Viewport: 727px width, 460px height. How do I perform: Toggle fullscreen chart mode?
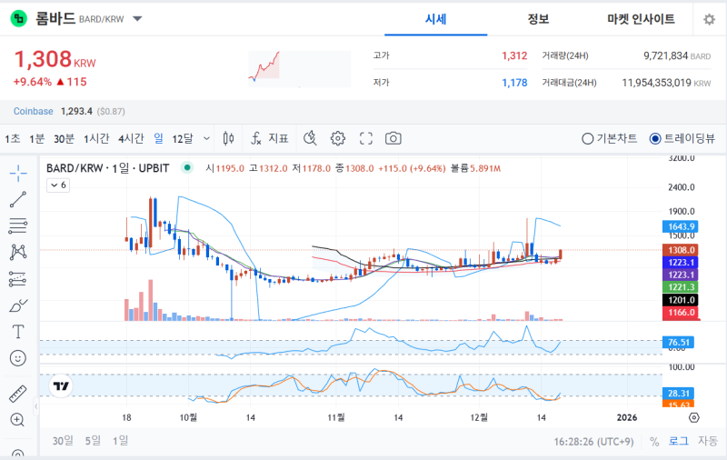pyautogui.click(x=366, y=138)
